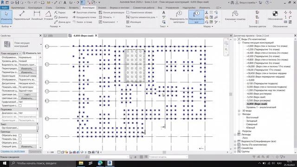Click Изменить button for Секущий диапазон

coord(27,147)
